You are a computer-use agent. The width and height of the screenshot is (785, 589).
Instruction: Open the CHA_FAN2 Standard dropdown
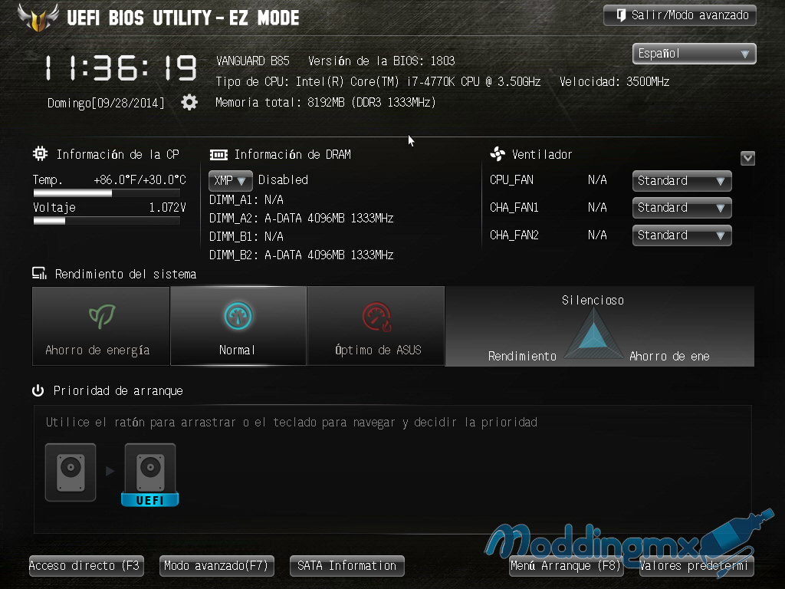pos(682,235)
